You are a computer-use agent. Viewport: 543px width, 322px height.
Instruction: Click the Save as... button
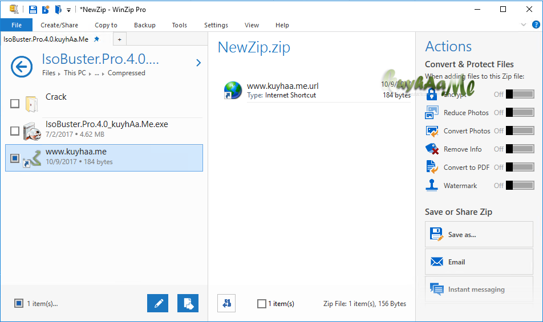(x=479, y=234)
